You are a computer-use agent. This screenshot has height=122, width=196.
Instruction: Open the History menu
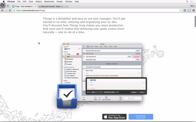pyautogui.click(x=39, y=2)
